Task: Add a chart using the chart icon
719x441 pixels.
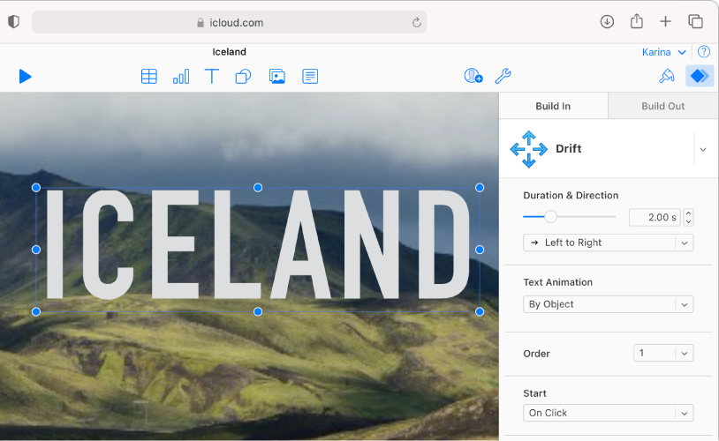Action: tap(181, 77)
